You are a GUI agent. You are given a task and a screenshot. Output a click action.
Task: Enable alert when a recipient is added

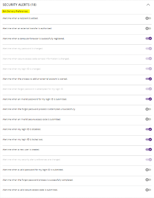[148, 18]
